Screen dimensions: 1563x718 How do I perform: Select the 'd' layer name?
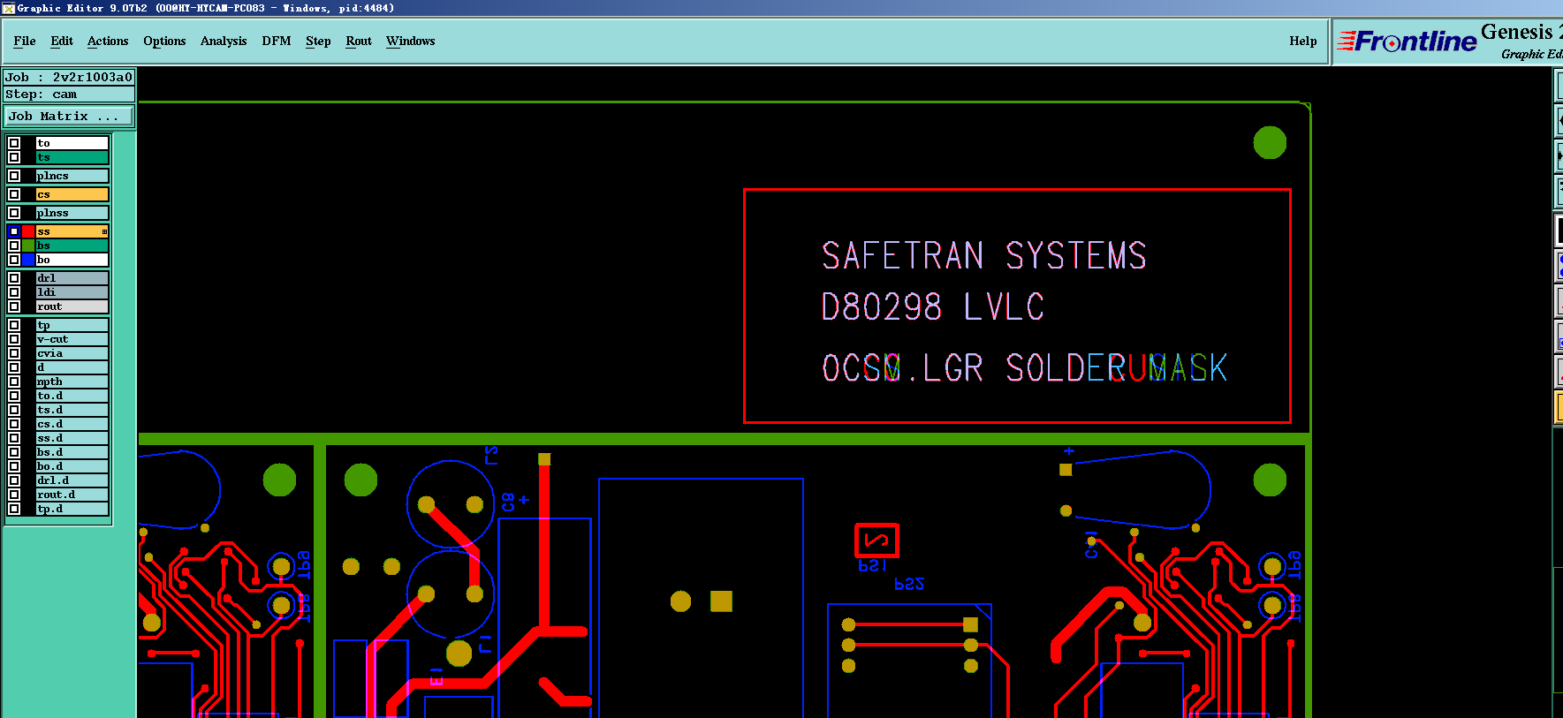coord(72,367)
